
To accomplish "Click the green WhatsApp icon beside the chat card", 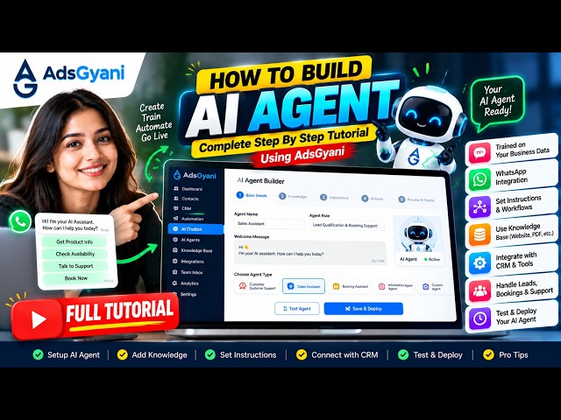I will 20,221.
